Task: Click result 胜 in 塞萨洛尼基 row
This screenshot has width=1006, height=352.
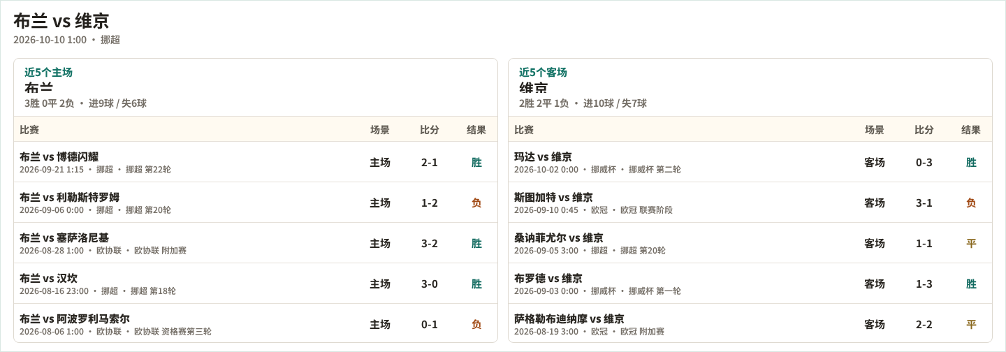Action: 476,243
